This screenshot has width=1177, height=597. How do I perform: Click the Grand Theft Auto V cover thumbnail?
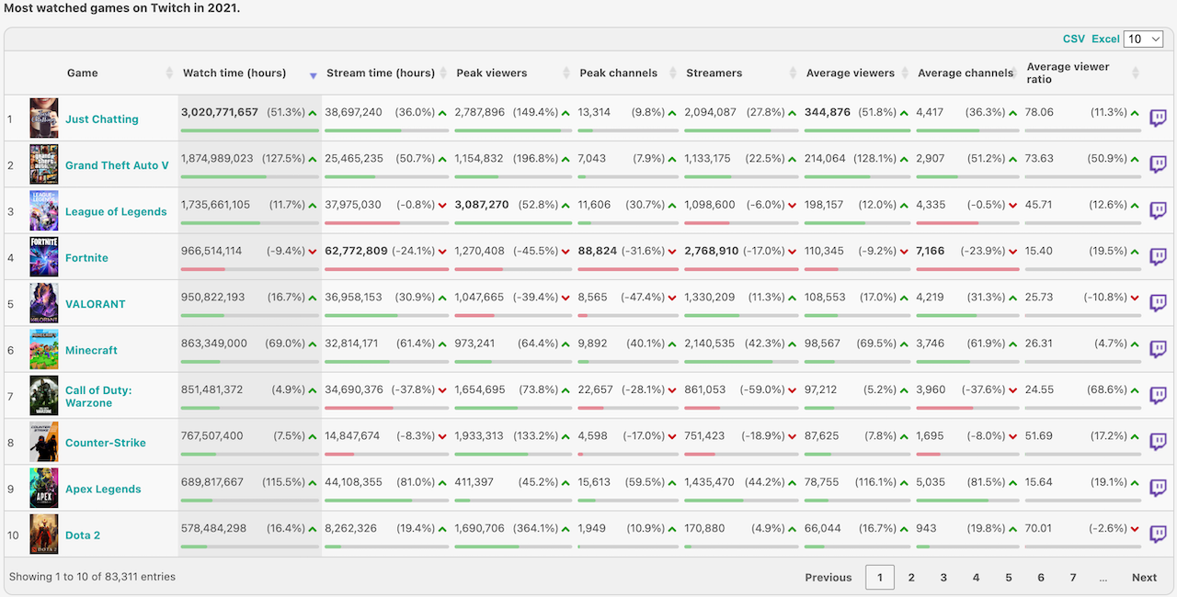coord(43,164)
